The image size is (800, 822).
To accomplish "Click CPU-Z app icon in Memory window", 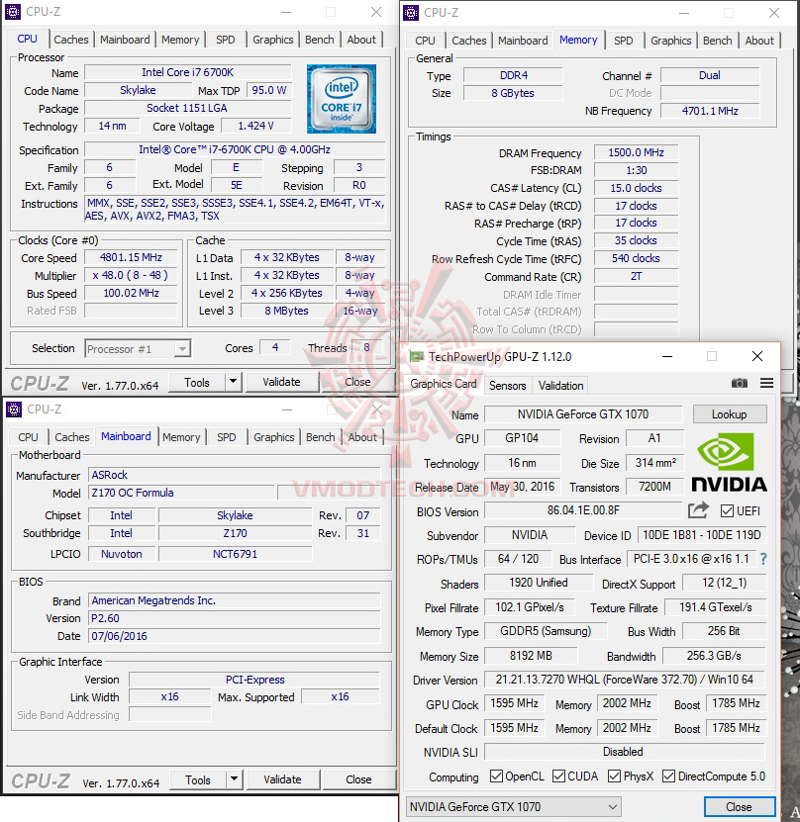I will point(411,12).
